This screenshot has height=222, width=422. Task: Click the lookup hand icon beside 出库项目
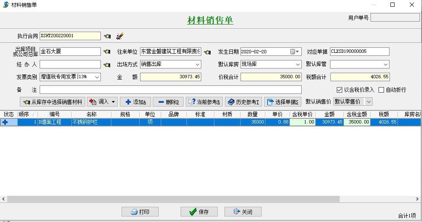tap(107, 52)
